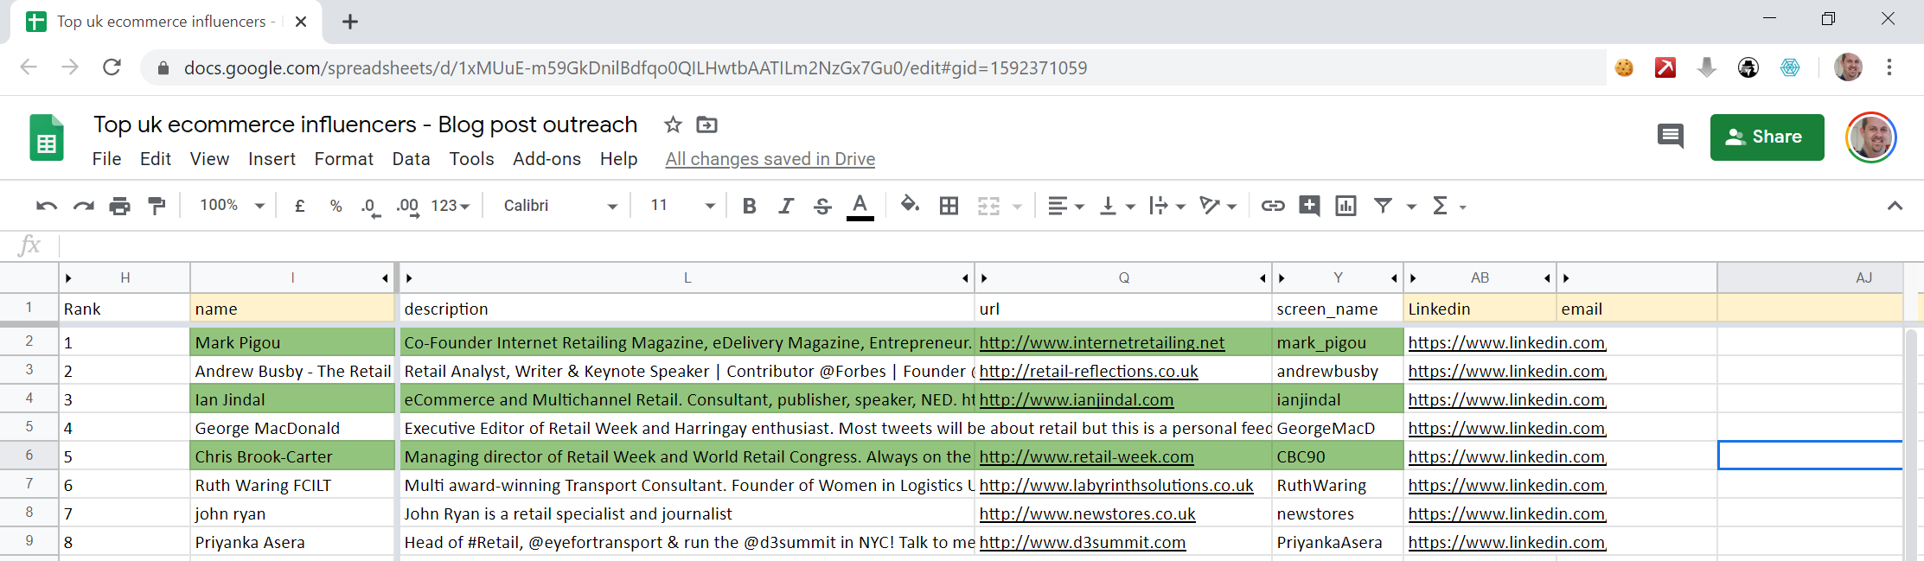Open the text color picker

point(860,207)
